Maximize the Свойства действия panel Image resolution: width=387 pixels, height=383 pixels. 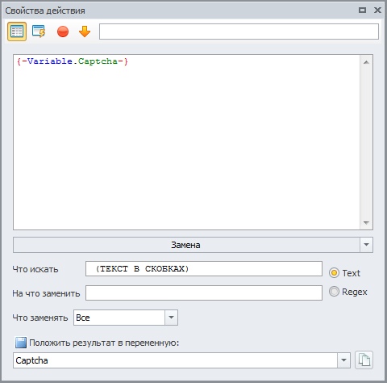[x=362, y=11]
